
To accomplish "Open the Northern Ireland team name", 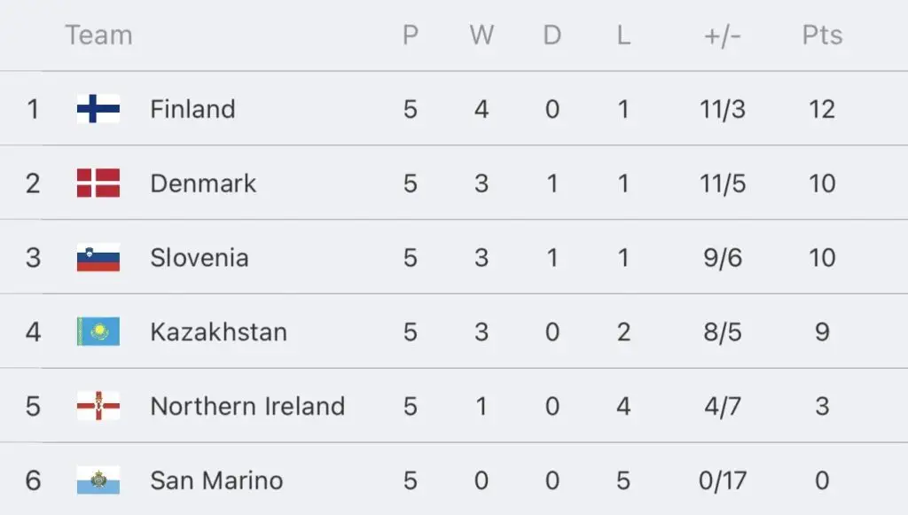I will (248, 406).
